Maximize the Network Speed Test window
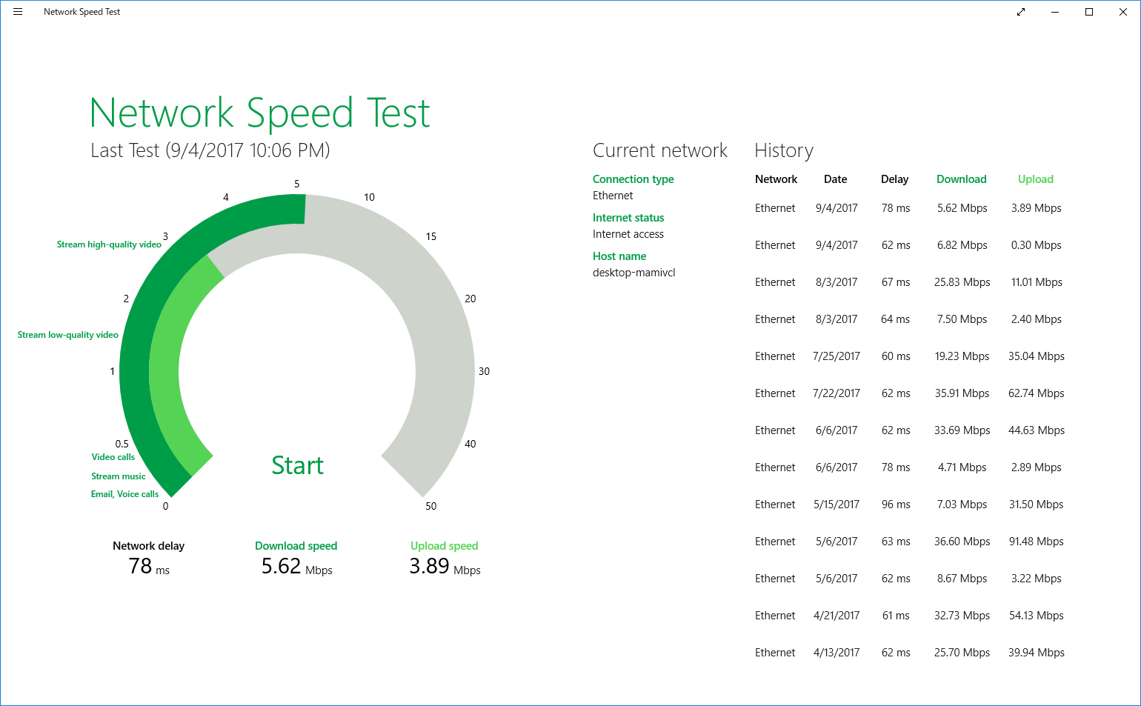The width and height of the screenshot is (1141, 706). click(1089, 12)
